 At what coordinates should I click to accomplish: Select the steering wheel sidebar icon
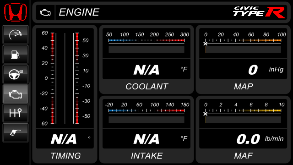(16, 74)
